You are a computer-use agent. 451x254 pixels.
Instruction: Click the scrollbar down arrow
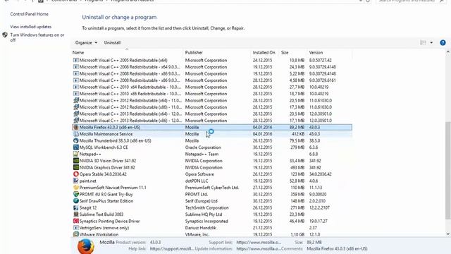tap(448, 234)
